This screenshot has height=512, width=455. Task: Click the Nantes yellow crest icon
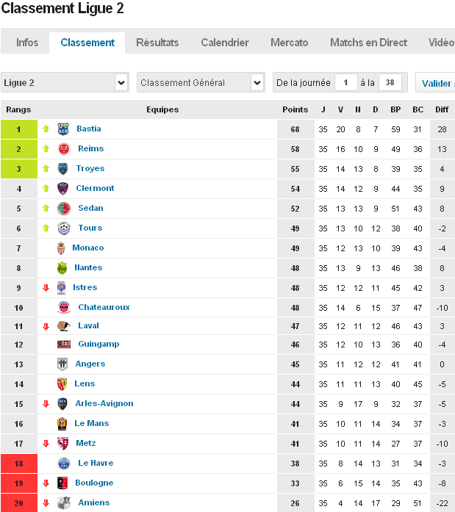point(62,268)
